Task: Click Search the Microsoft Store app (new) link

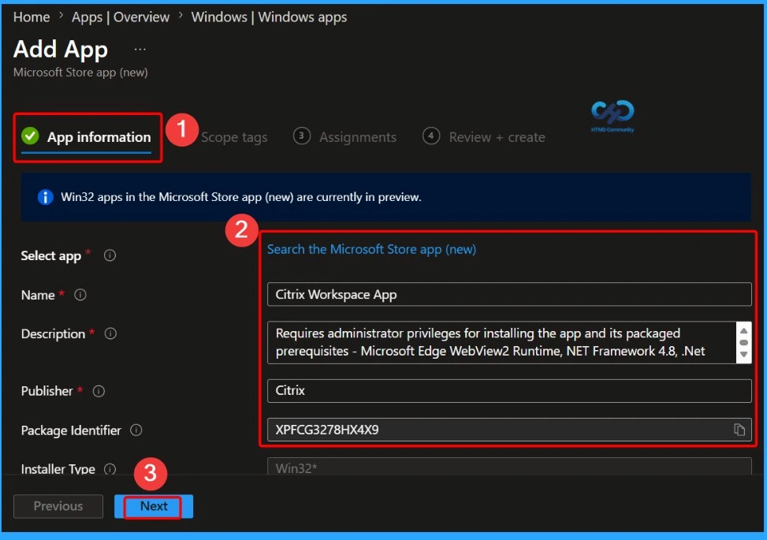Action: pos(371,249)
